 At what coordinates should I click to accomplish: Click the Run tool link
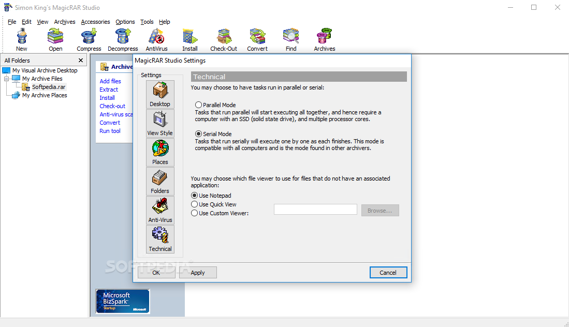(x=110, y=131)
